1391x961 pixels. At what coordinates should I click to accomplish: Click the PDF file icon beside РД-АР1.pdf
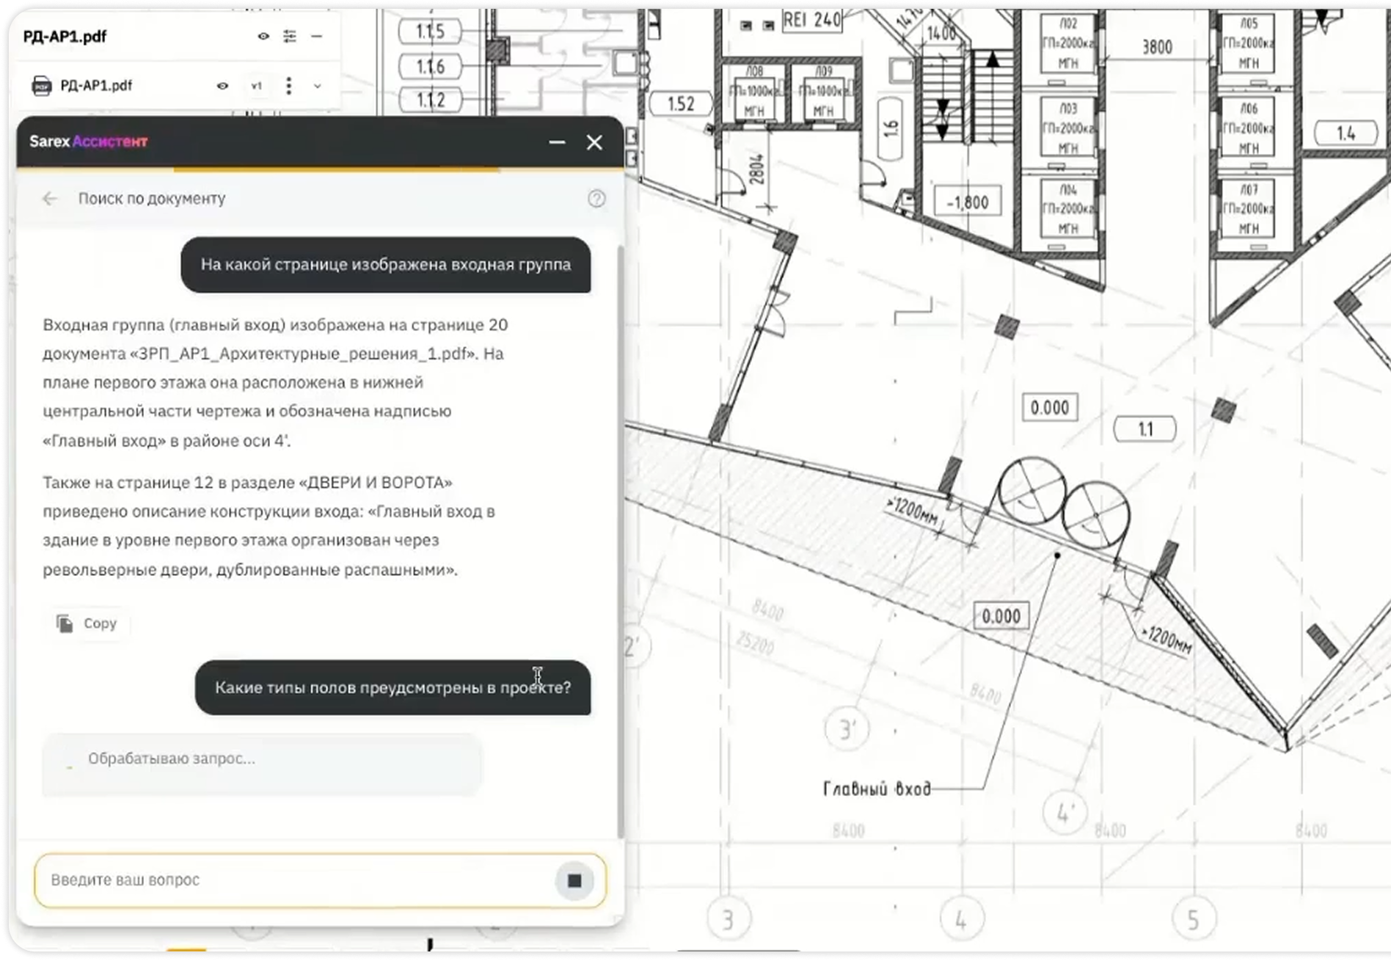click(x=42, y=86)
